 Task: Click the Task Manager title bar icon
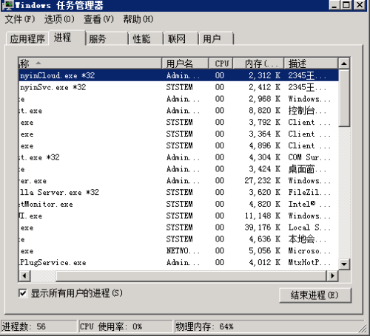click(7, 5)
